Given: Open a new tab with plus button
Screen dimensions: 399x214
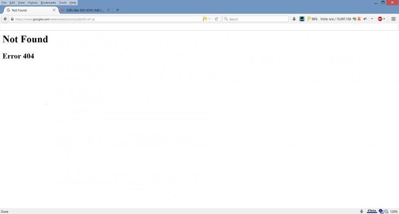Looking at the screenshot, I should coord(118,10).
